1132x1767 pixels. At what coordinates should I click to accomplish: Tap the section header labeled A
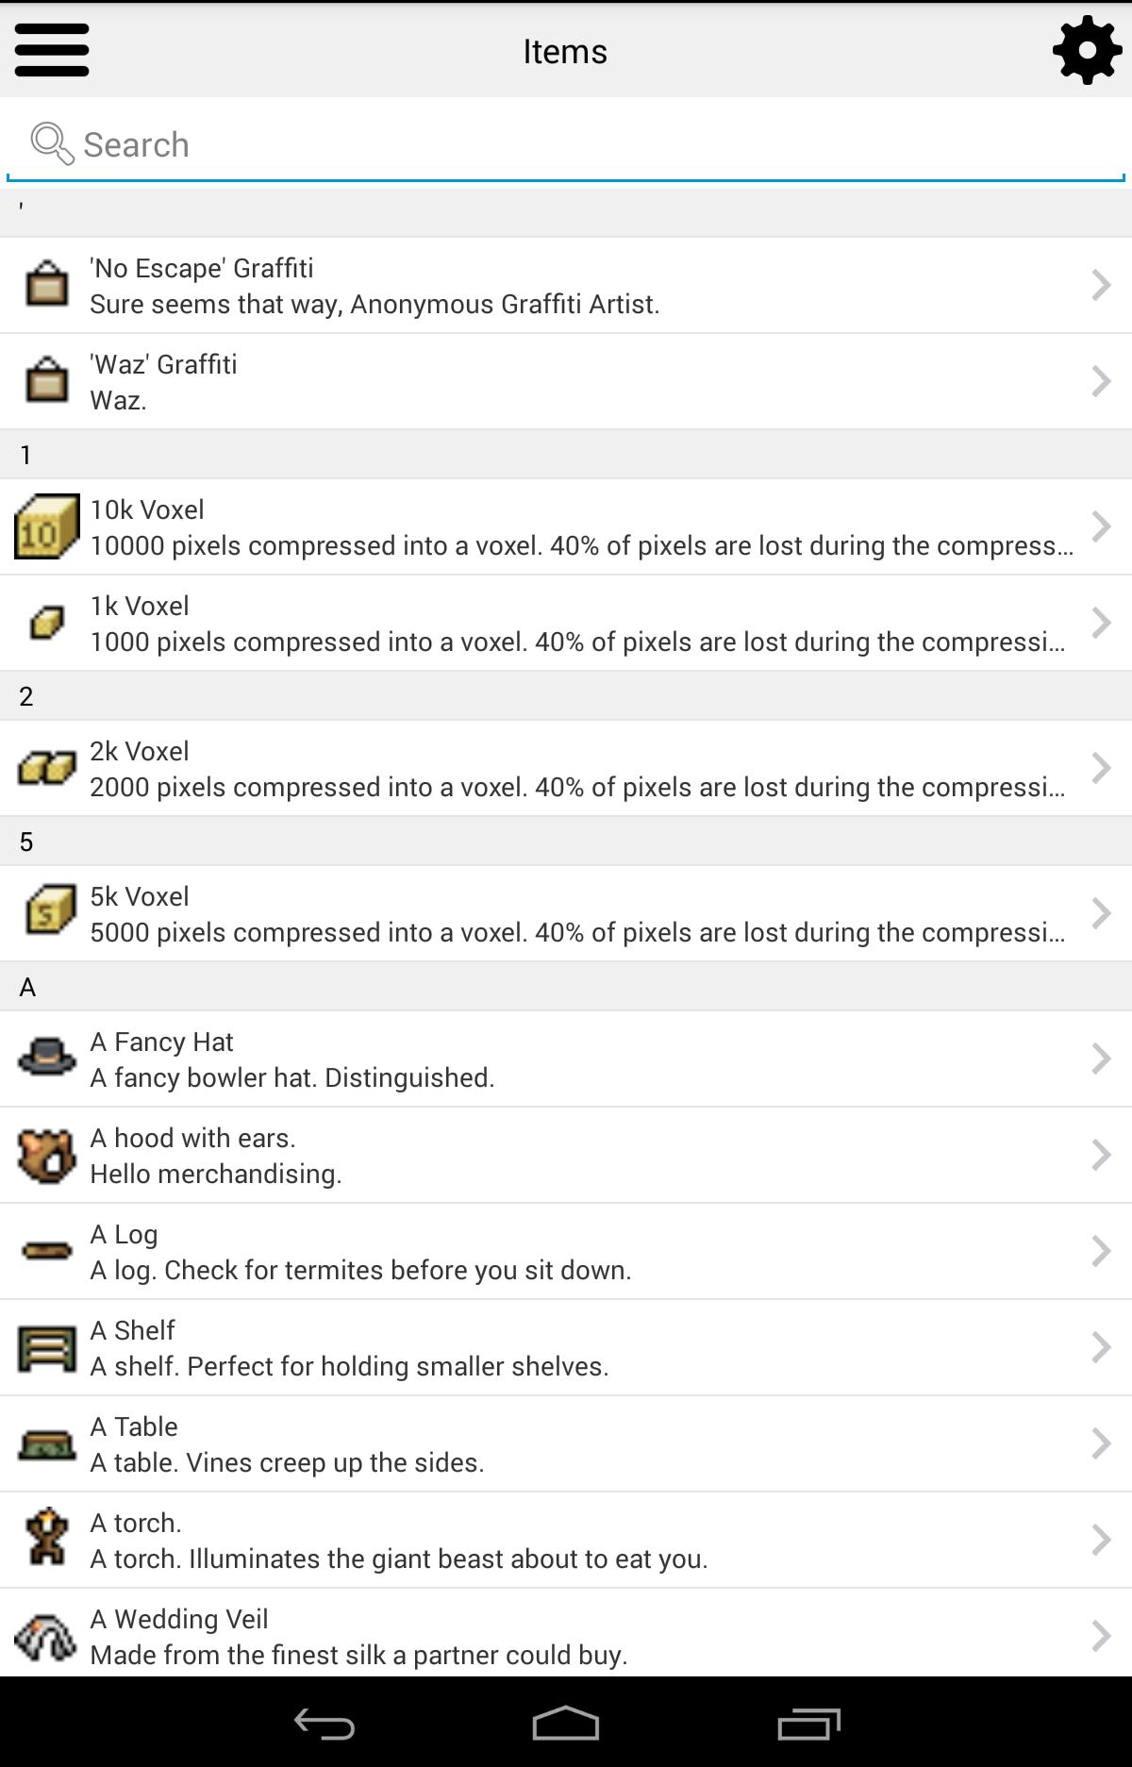pos(566,986)
